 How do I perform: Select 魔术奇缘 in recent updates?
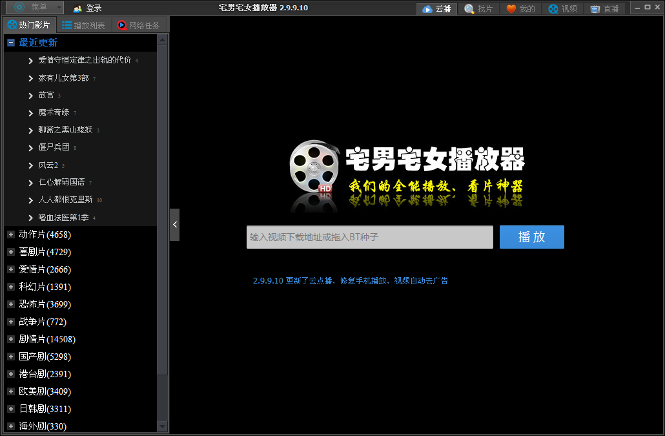pos(54,112)
